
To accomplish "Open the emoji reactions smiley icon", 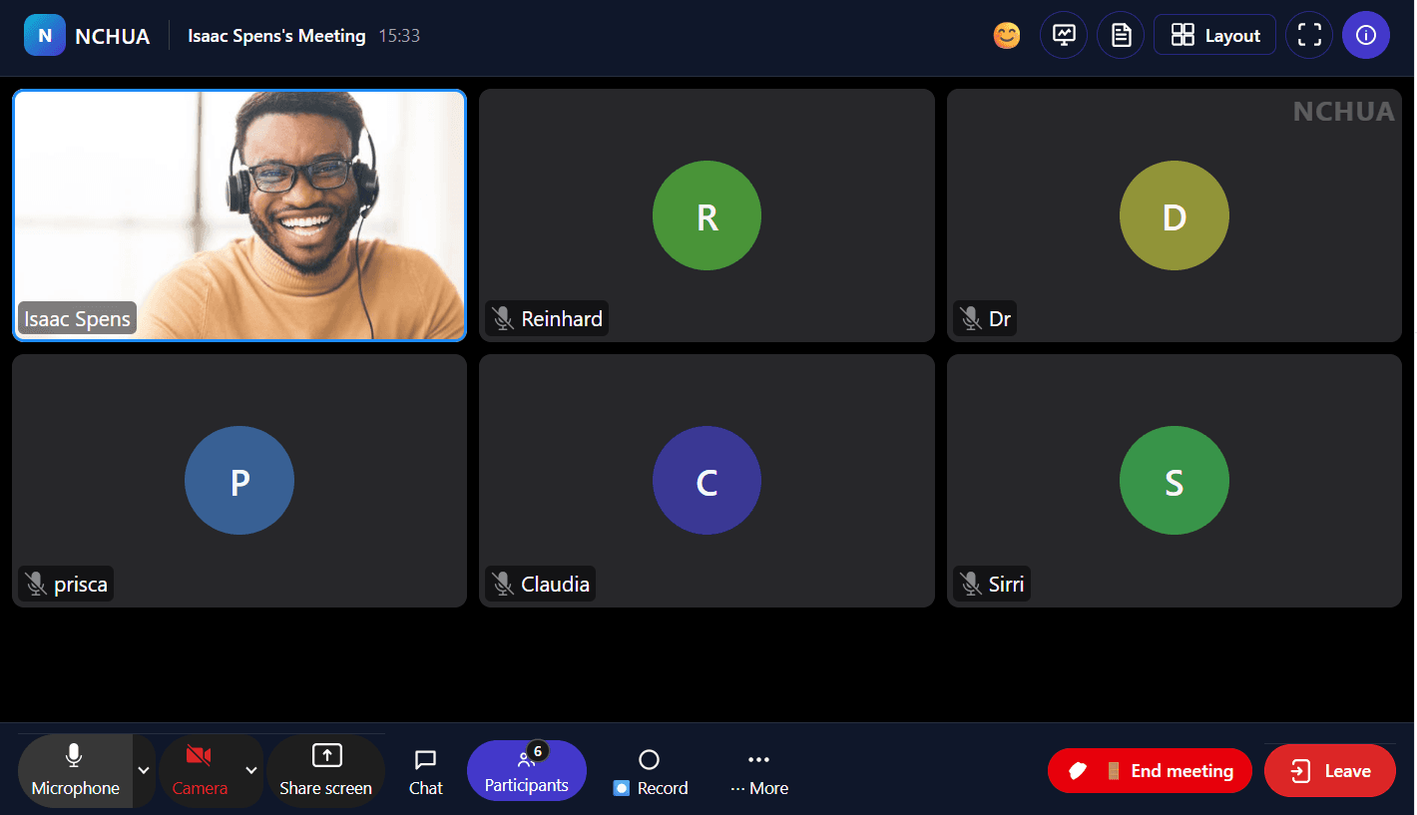I will [1007, 36].
